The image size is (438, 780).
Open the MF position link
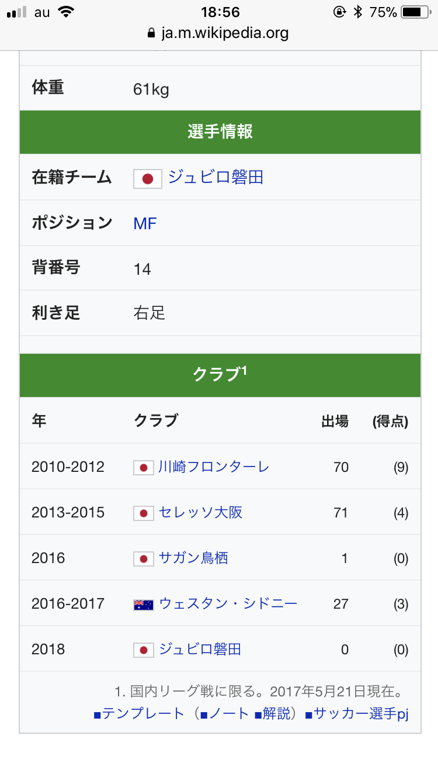145,223
